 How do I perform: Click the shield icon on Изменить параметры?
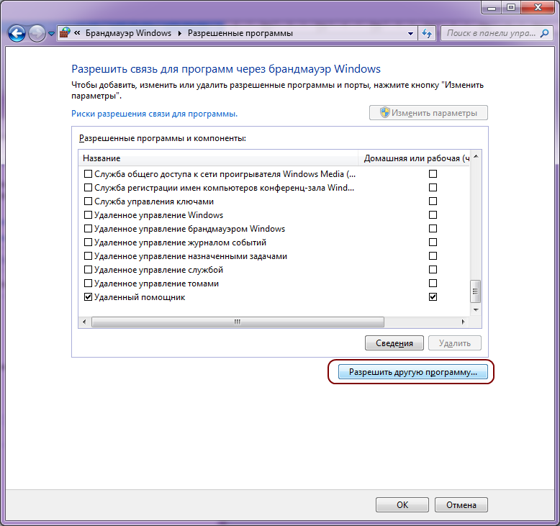click(x=384, y=112)
